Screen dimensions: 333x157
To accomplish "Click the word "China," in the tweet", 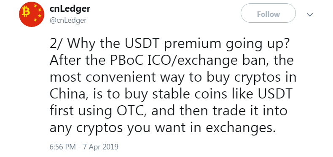I will pyautogui.click(x=68, y=94).
